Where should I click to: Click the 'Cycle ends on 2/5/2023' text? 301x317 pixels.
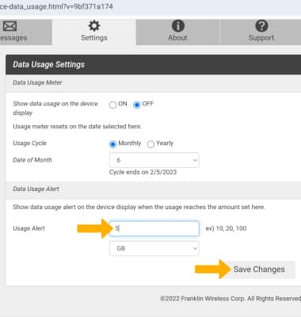[143, 172]
